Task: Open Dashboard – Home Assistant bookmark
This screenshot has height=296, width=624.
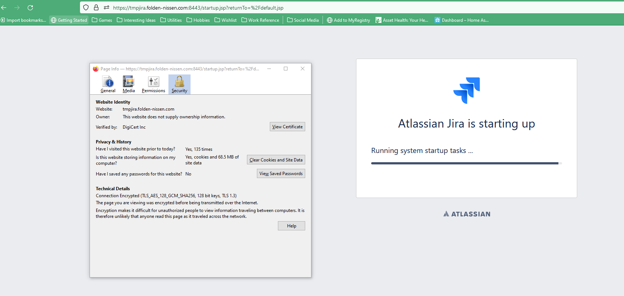Action: 461,20
